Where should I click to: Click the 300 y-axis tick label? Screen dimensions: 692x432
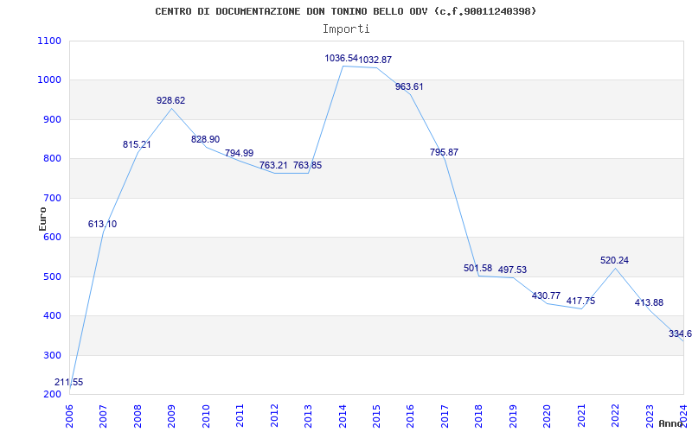[52, 355]
